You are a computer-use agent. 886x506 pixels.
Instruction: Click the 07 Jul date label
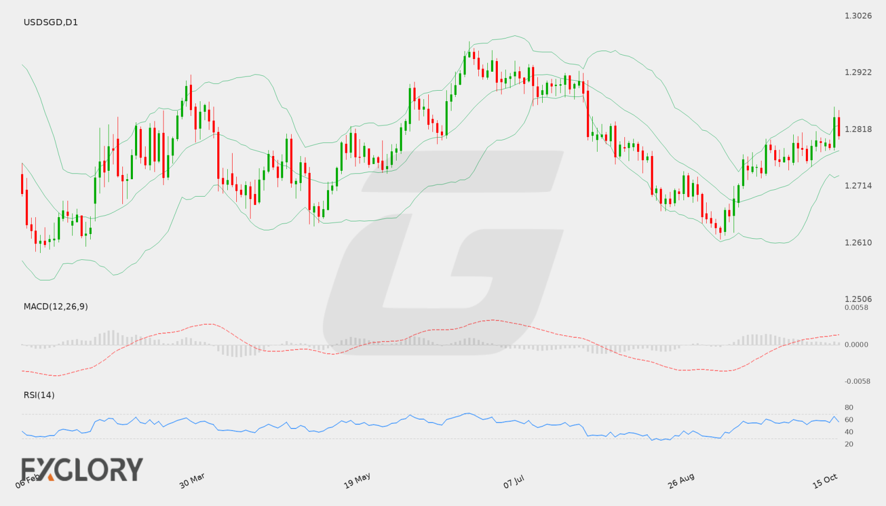pyautogui.click(x=514, y=481)
